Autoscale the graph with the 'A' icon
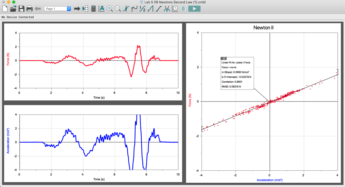Screen dimensions: 345x187 (101, 9)
